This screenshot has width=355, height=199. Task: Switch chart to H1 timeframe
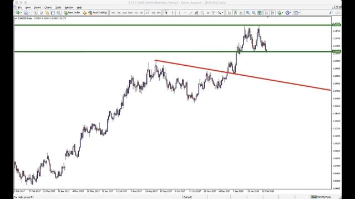tap(136, 13)
